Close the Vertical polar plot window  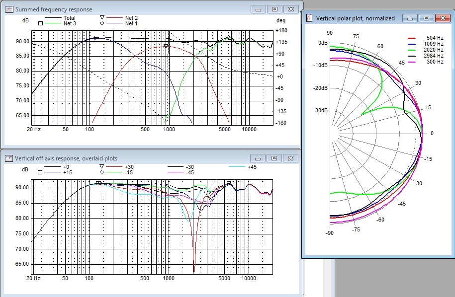click(x=442, y=18)
